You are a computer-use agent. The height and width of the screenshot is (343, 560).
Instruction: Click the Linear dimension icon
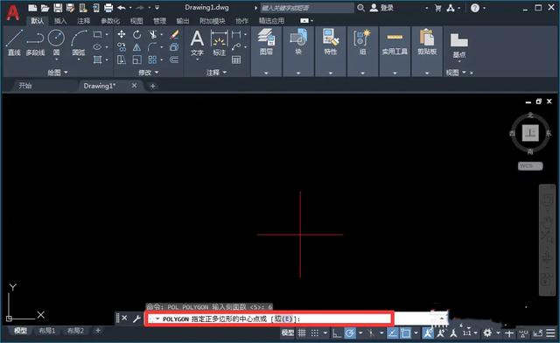tap(236, 34)
